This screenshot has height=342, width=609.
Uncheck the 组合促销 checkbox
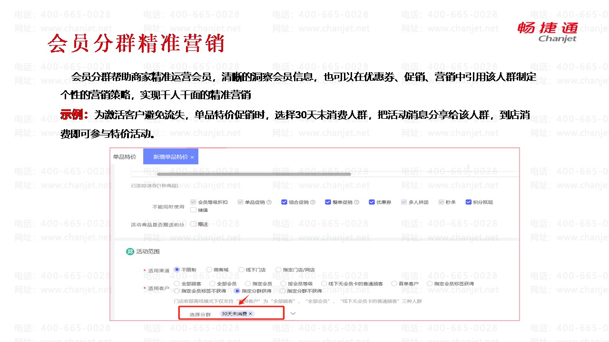284,202
